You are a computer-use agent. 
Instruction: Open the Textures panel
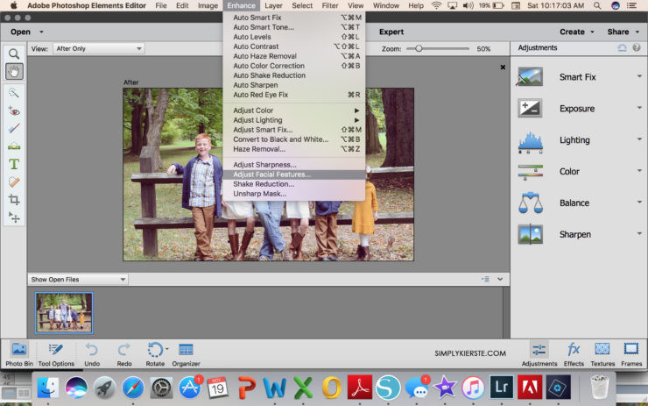coord(602,354)
